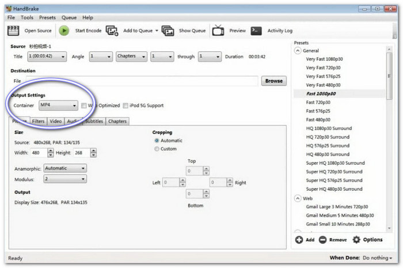This screenshot has height=268, width=403.
Task: Click the Bottom crop stepper arrows
Action: (x=206, y=194)
